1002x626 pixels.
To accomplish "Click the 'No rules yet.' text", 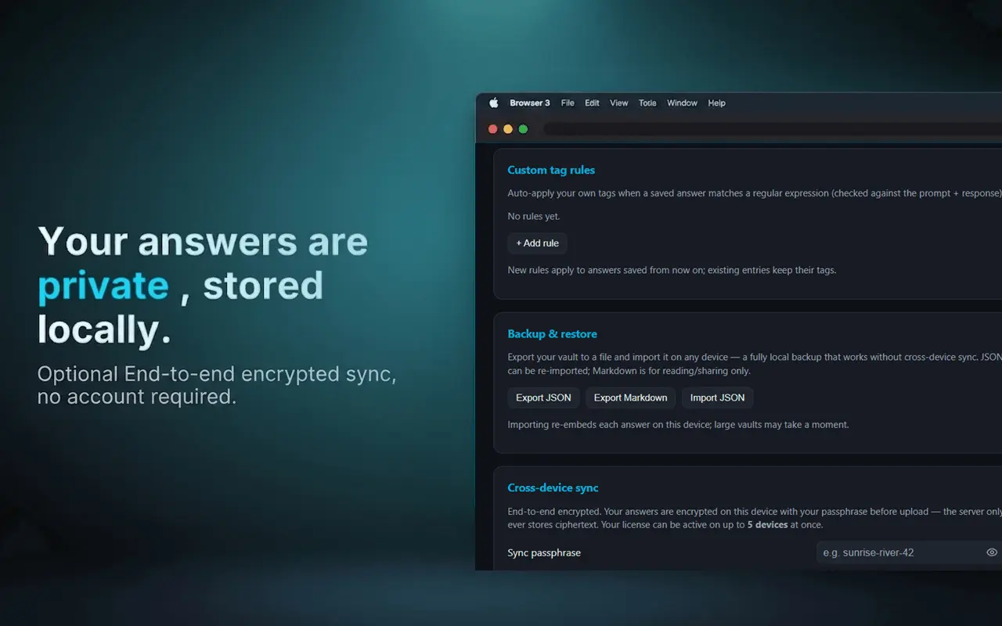I will tap(534, 216).
